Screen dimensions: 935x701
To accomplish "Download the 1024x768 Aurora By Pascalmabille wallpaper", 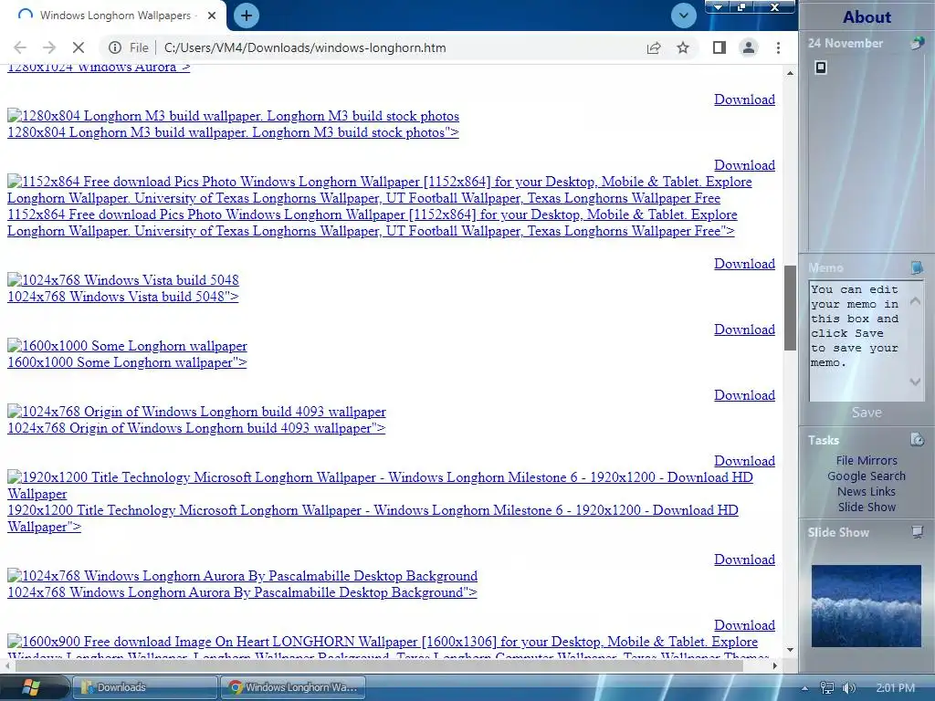I will pos(744,560).
